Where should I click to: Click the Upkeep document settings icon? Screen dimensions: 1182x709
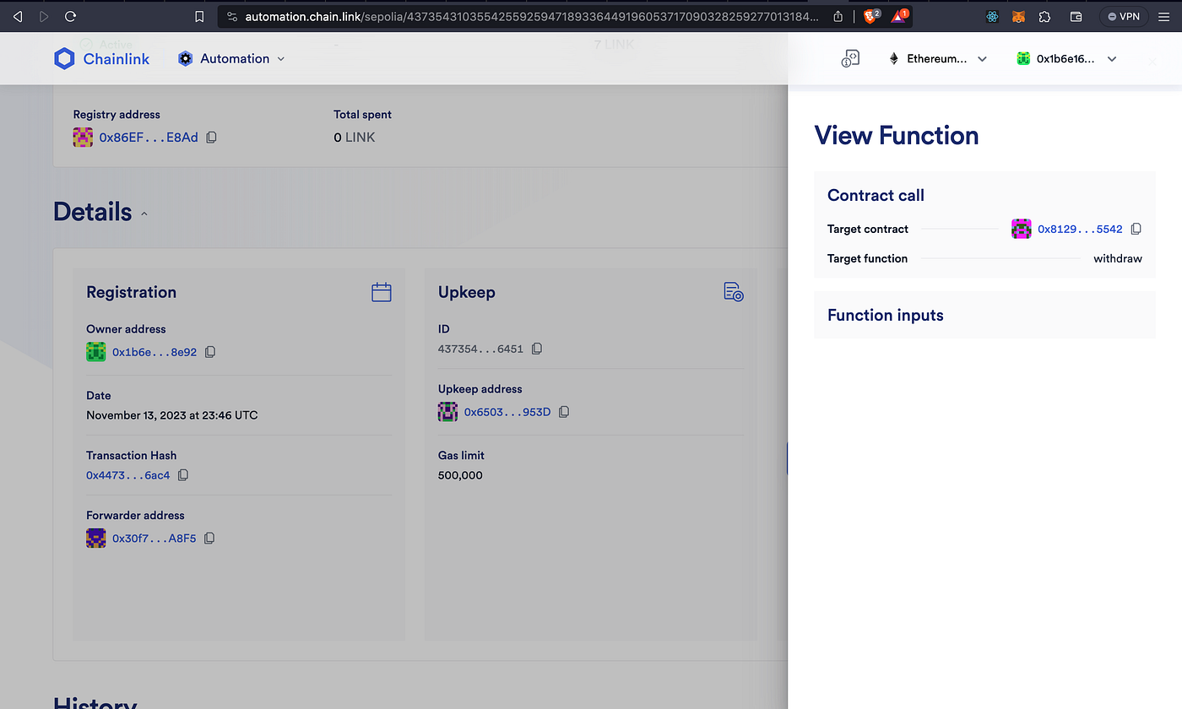734,292
